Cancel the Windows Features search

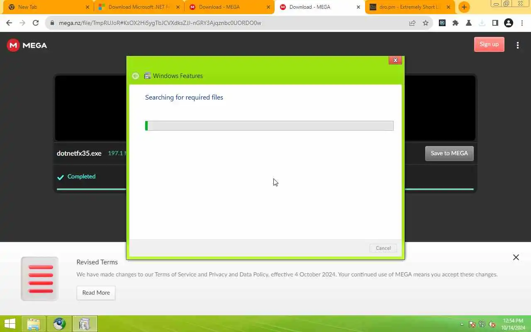[x=383, y=248]
